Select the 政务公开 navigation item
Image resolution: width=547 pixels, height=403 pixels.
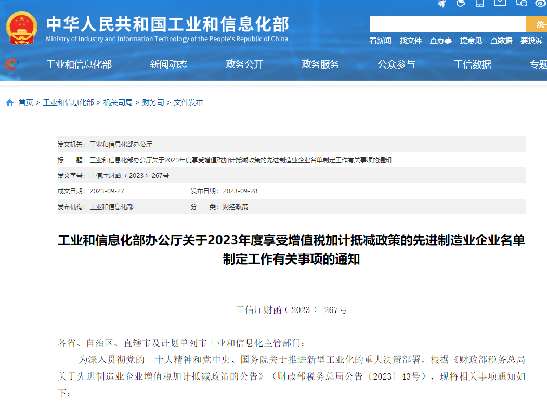pos(244,64)
